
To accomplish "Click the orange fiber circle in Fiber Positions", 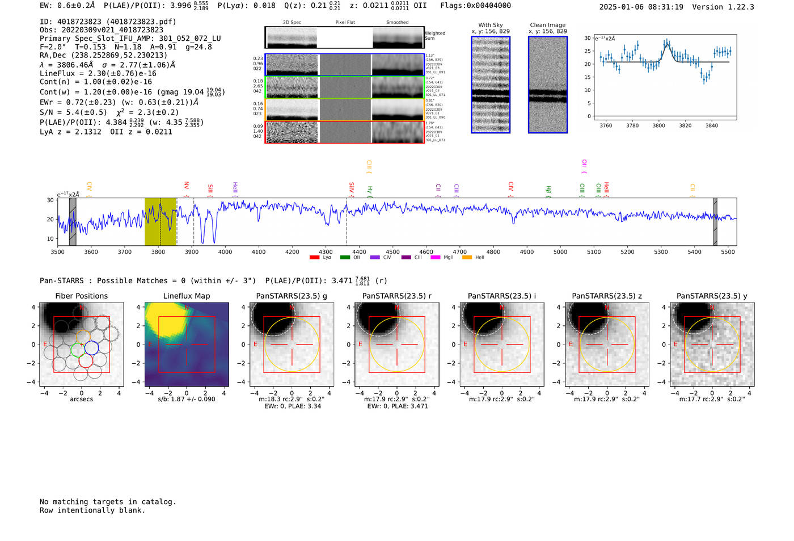I will point(83,336).
